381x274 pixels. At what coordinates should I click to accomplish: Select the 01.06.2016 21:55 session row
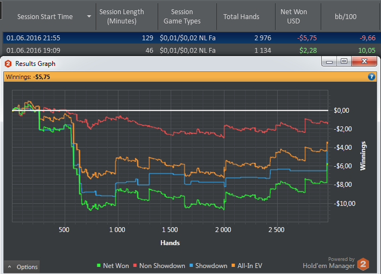(x=192, y=38)
